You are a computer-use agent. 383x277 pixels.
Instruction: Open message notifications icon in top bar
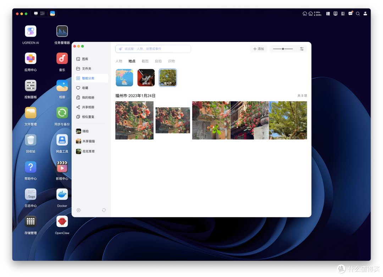pyautogui.click(x=350, y=13)
